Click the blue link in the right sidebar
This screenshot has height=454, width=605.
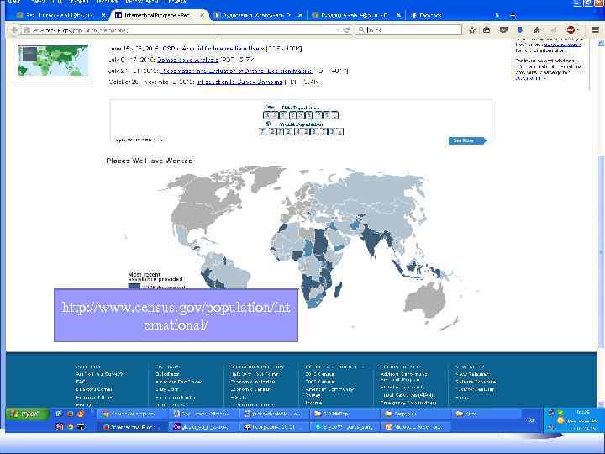[x=562, y=45]
